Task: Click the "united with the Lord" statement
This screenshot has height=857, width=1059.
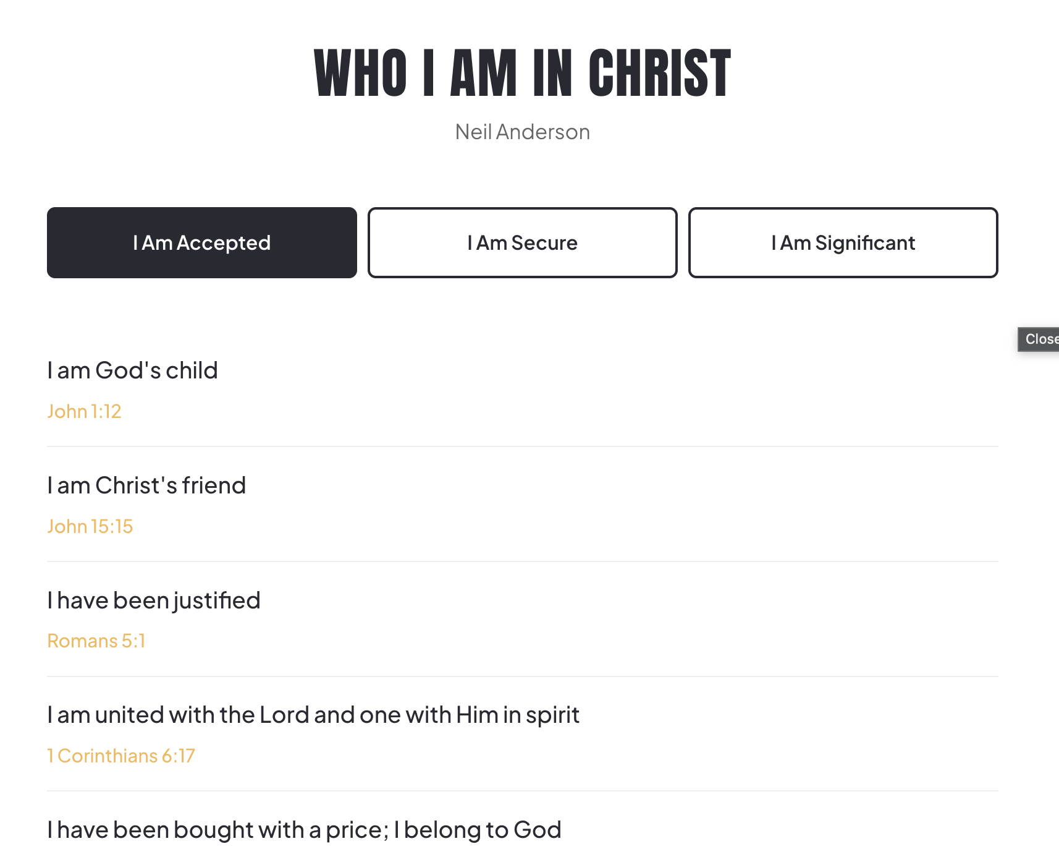Action: pos(313,715)
